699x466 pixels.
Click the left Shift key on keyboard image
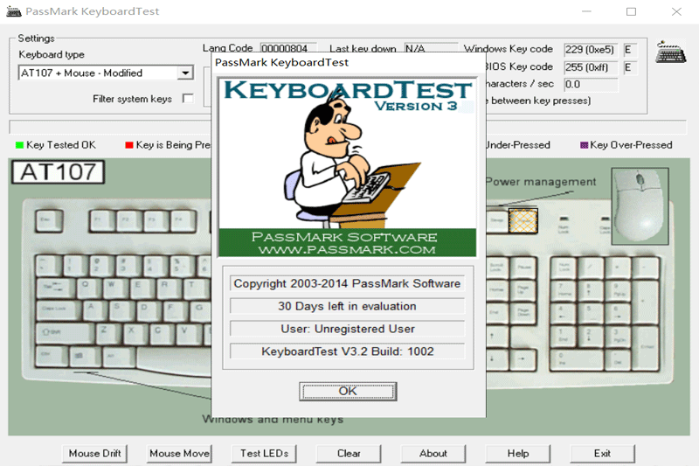[x=65, y=334]
